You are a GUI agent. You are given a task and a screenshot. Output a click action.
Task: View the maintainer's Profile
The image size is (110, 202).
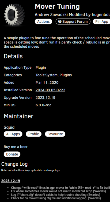[x=34, y=134]
